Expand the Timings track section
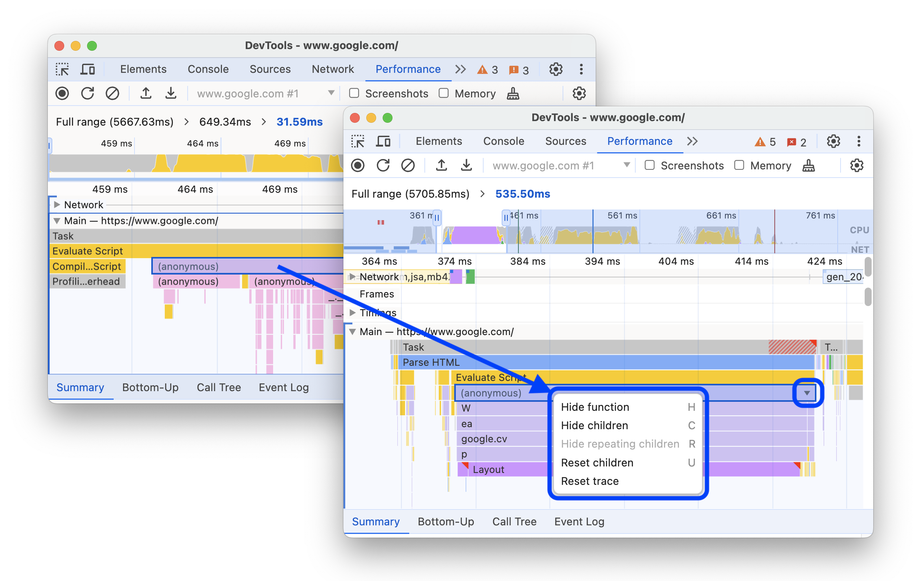The height and width of the screenshot is (581, 917). (354, 312)
